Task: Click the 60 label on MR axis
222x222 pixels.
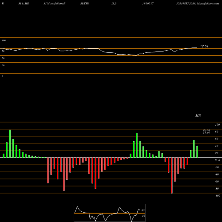Action: (217, 139)
